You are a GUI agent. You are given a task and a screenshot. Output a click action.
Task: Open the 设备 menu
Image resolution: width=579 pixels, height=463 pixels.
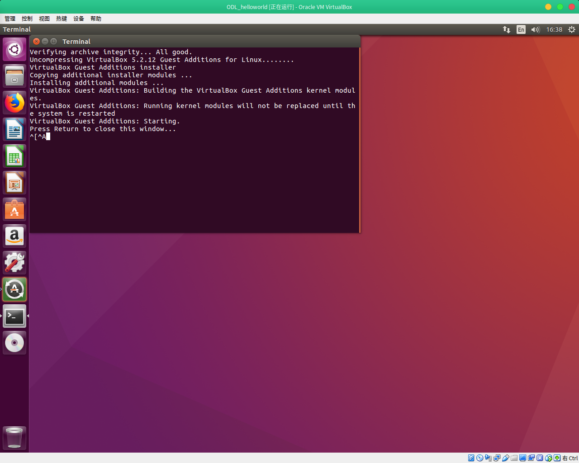click(79, 19)
